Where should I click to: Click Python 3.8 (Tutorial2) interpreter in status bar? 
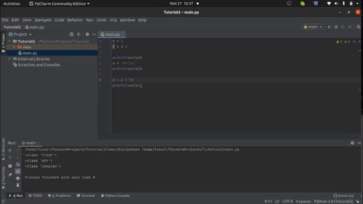tap(334, 202)
